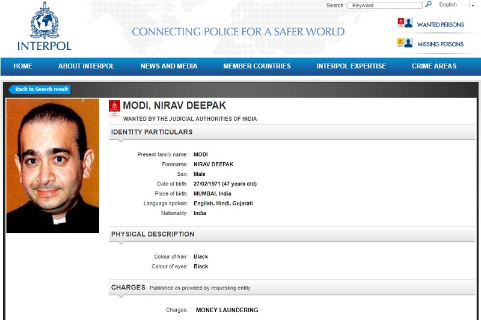Collapse the PHYSICAL DESCRIPTION section

point(292,234)
